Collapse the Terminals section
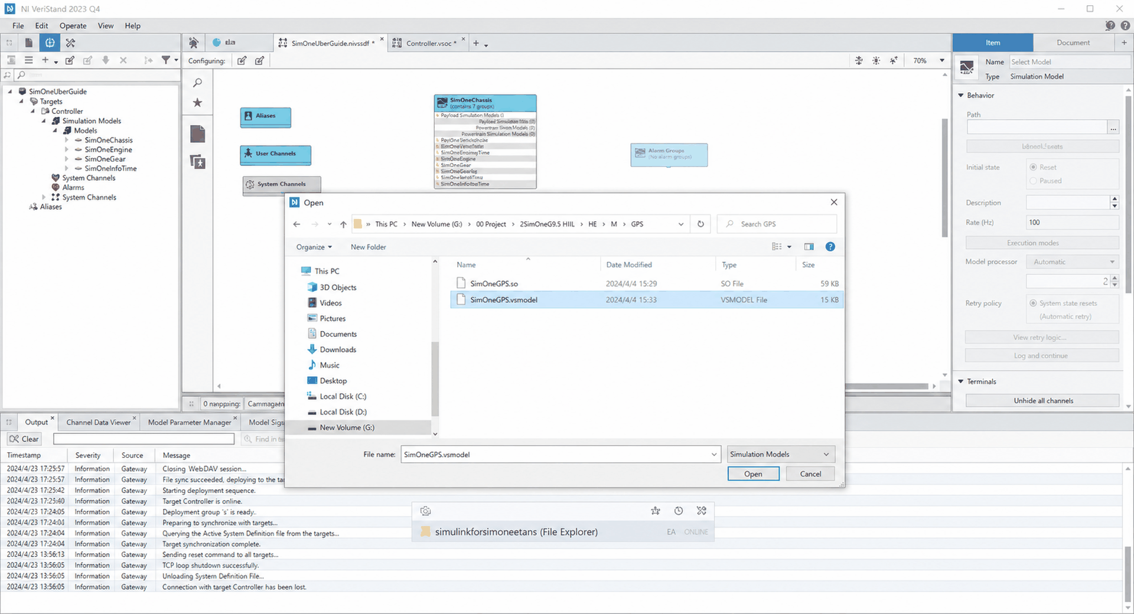The image size is (1134, 614). 961,381
